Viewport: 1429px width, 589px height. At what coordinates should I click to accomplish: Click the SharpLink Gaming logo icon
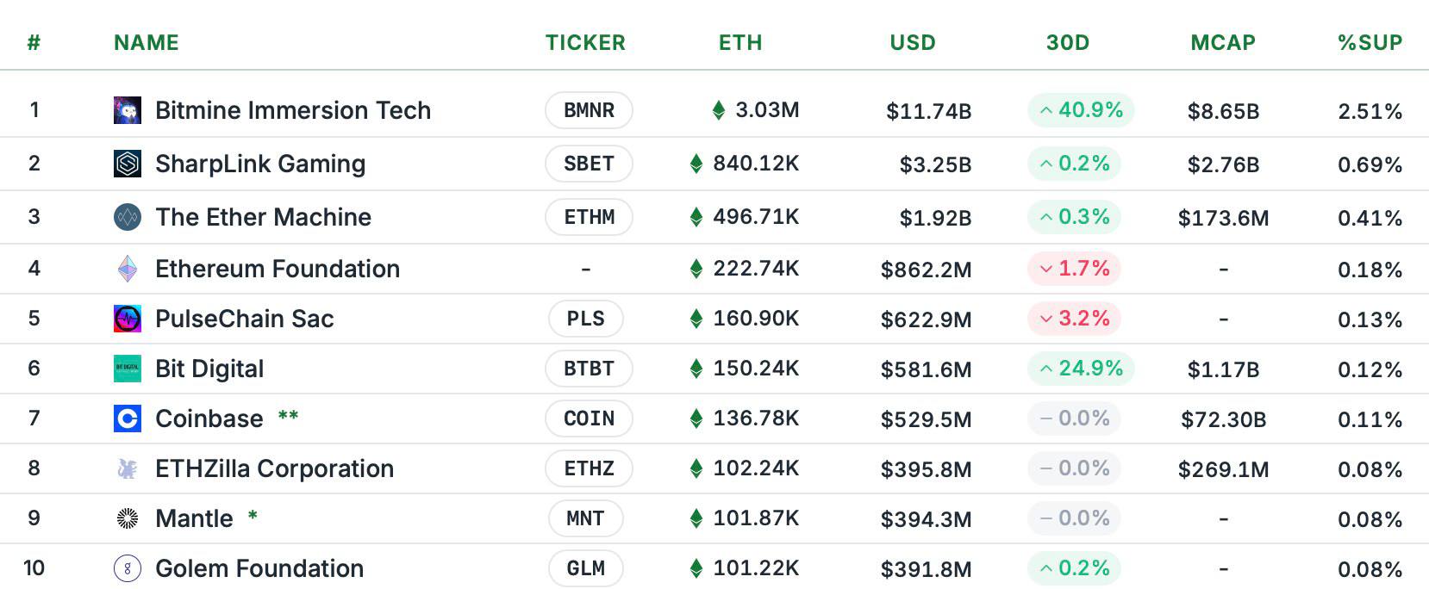[x=128, y=164]
